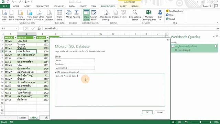Switch to the REVIEW tab

83,6
